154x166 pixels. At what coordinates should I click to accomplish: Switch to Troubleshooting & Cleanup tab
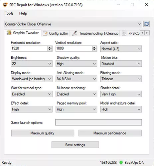click(x=95, y=33)
